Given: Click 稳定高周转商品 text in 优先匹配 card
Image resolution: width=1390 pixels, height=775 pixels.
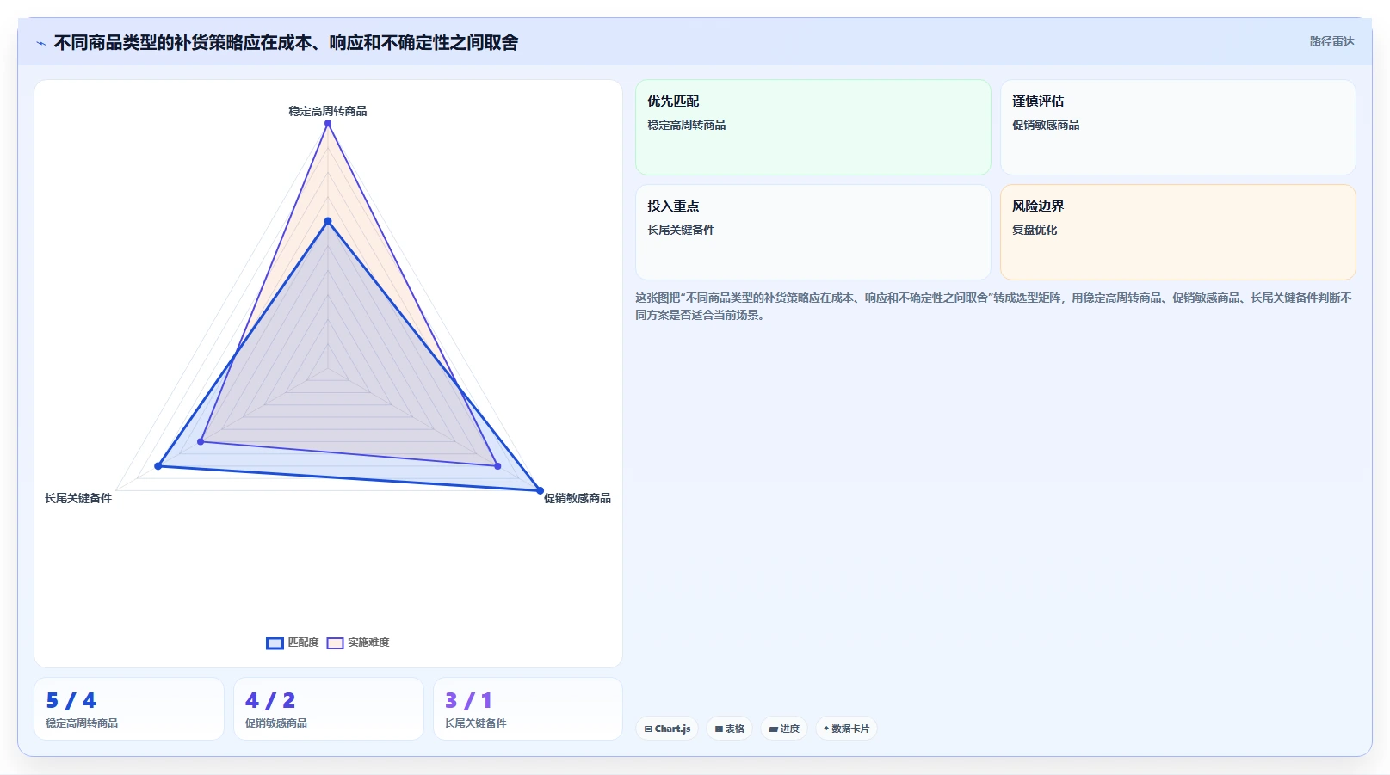Looking at the screenshot, I should point(687,125).
